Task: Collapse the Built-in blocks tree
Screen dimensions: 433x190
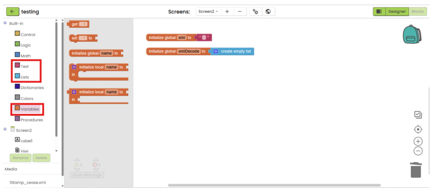Action: (5, 23)
